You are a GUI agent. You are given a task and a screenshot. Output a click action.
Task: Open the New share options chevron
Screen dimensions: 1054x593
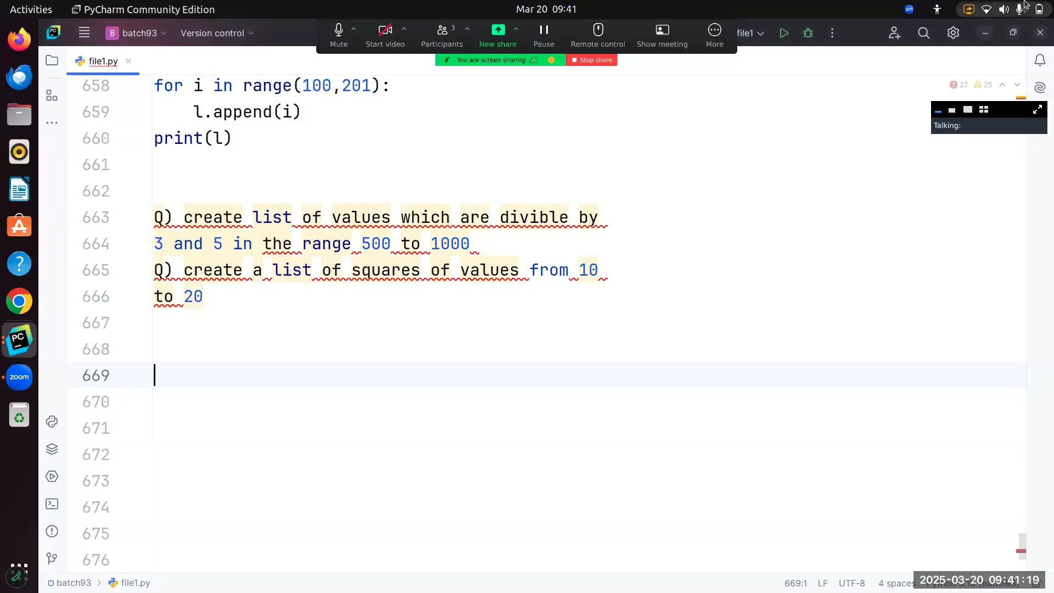[517, 30]
